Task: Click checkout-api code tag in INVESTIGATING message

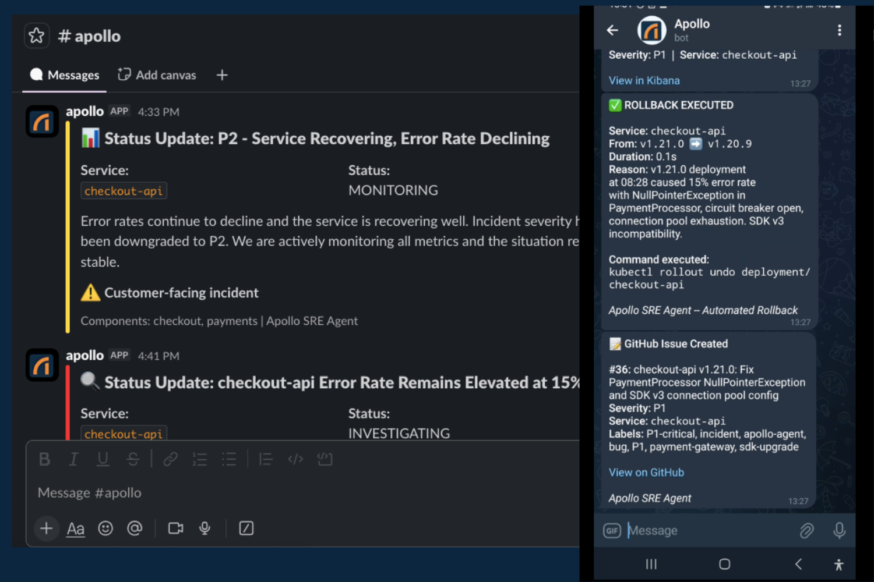Action: click(x=124, y=434)
